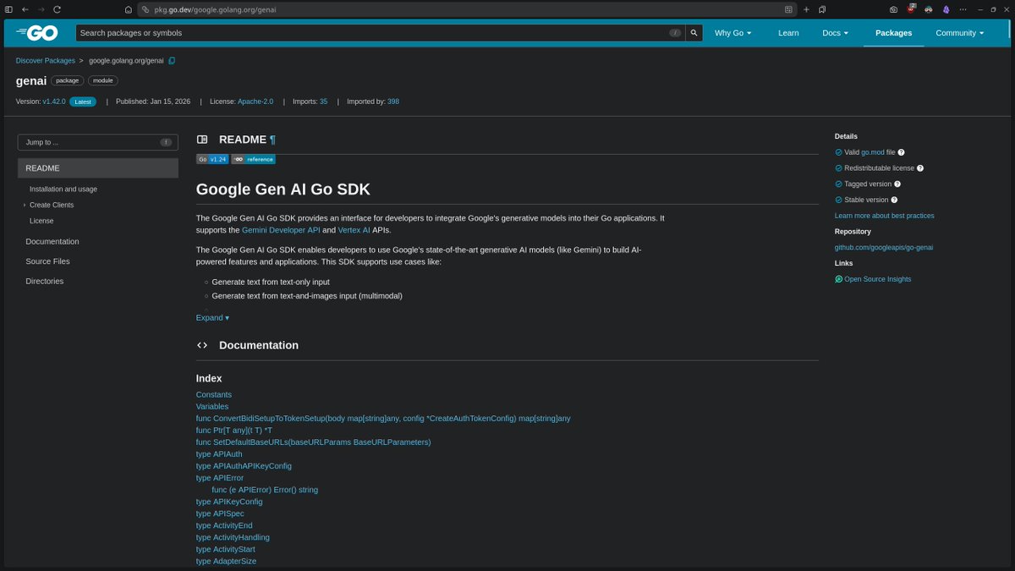1015x571 pixels.
Task: Select README in the sidebar
Action: point(98,168)
